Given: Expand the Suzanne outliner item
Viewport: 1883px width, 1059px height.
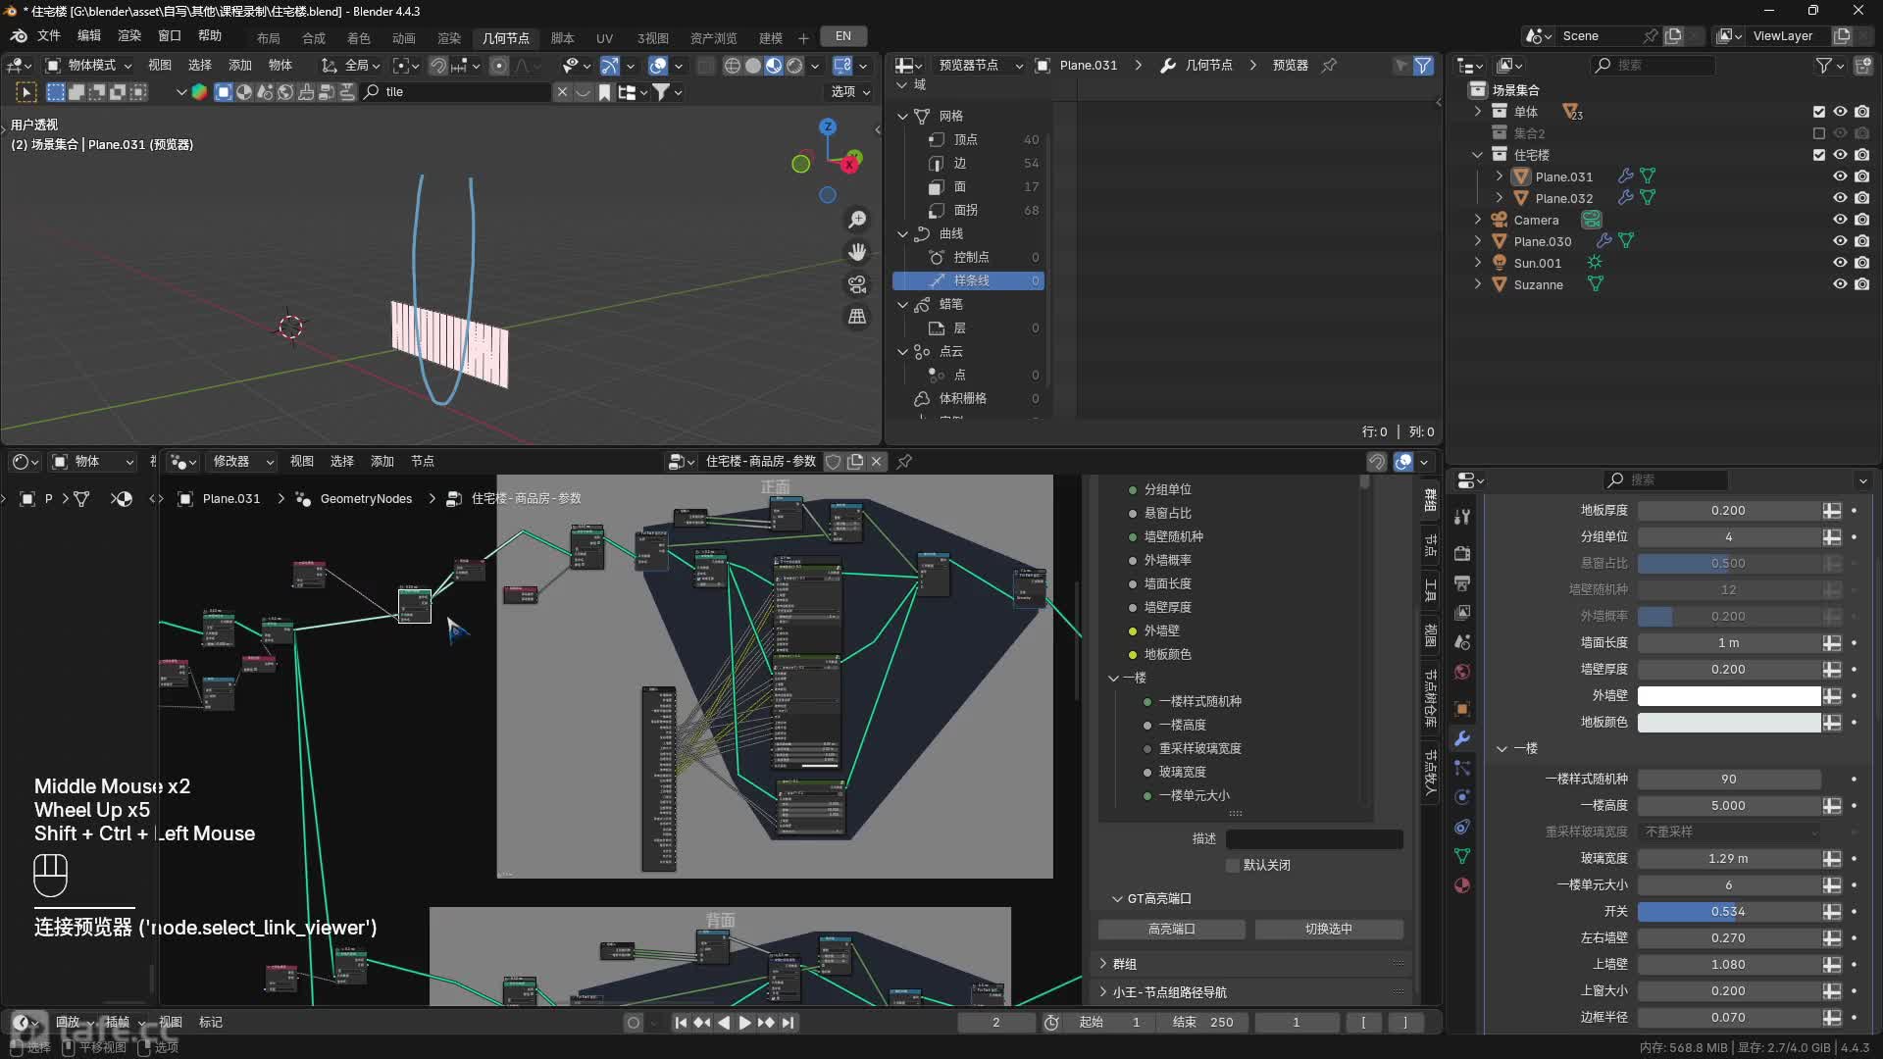Looking at the screenshot, I should pyautogui.click(x=1477, y=284).
